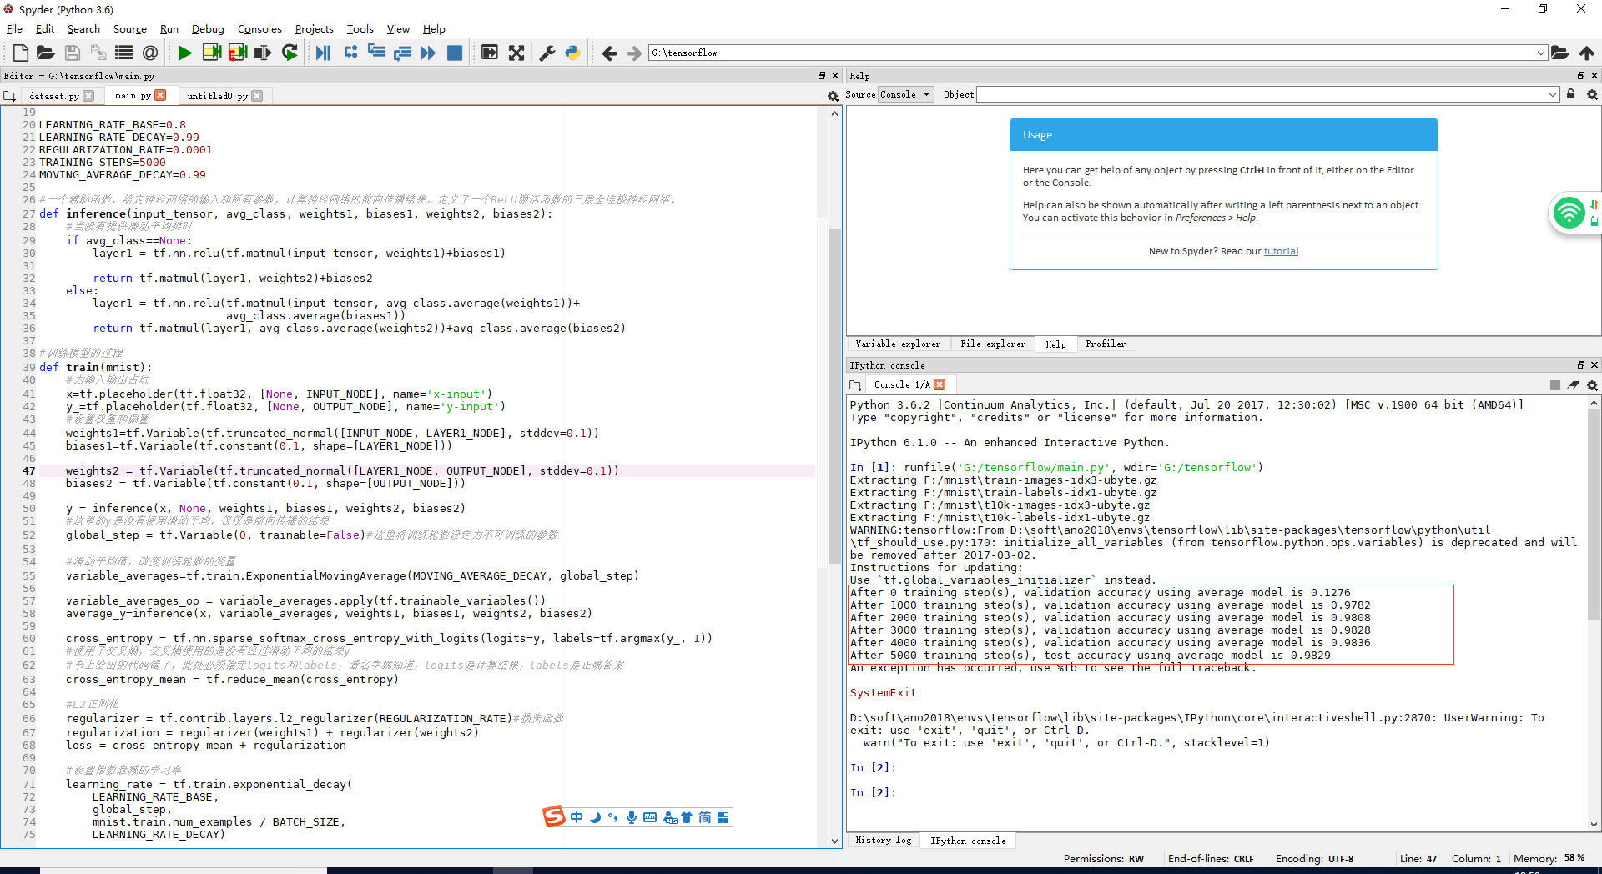Switch to File explorer tab
The image size is (1602, 874).
[993, 344]
